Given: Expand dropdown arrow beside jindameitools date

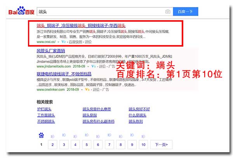Looking at the screenshot, I should coord(88,66).
